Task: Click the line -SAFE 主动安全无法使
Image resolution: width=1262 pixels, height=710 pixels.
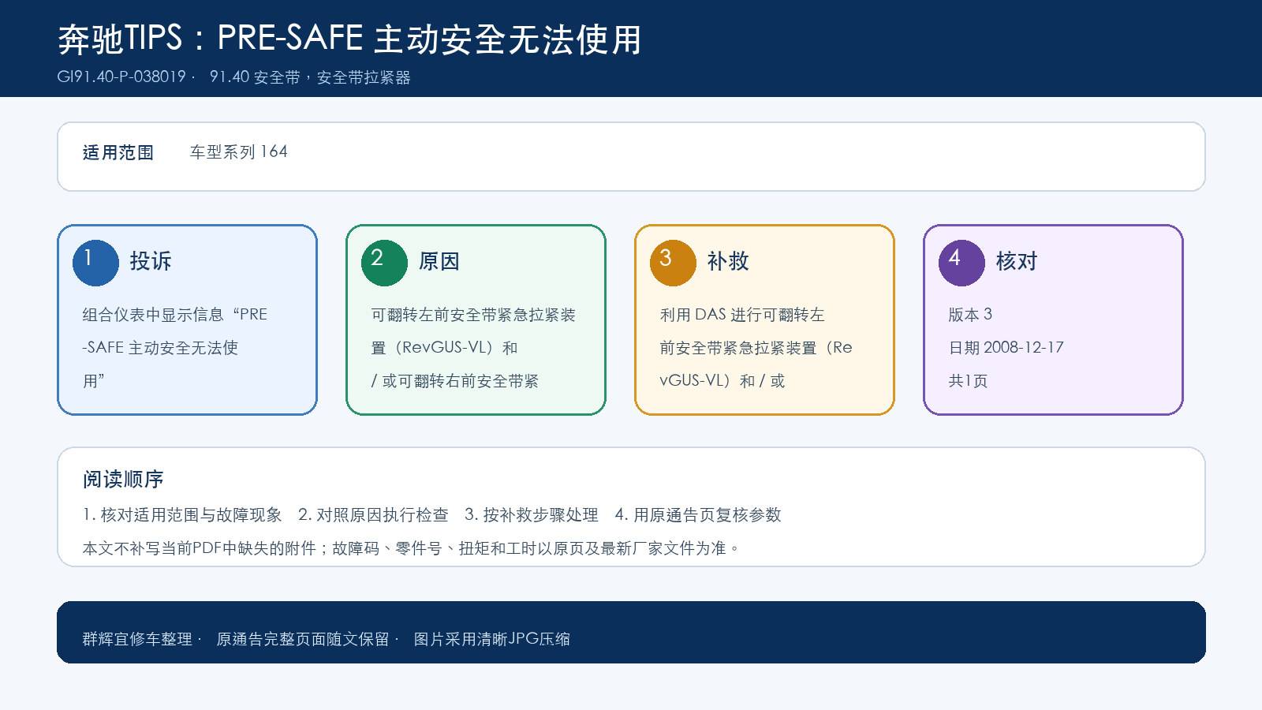Action: [160, 348]
